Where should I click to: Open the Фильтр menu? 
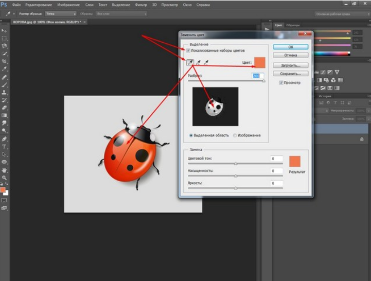click(x=141, y=5)
